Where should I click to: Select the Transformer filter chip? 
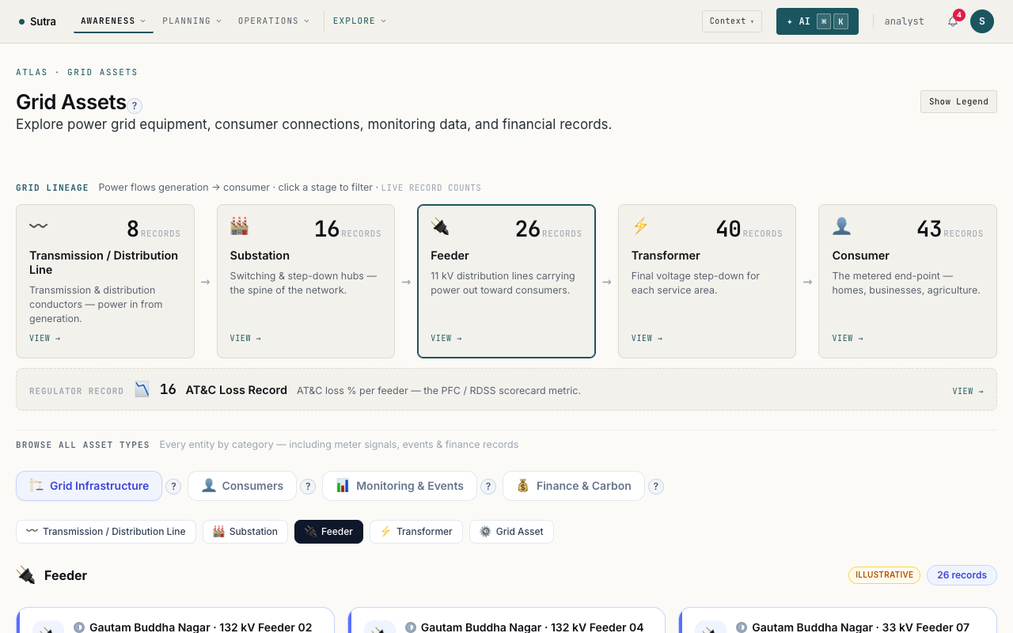(x=416, y=532)
